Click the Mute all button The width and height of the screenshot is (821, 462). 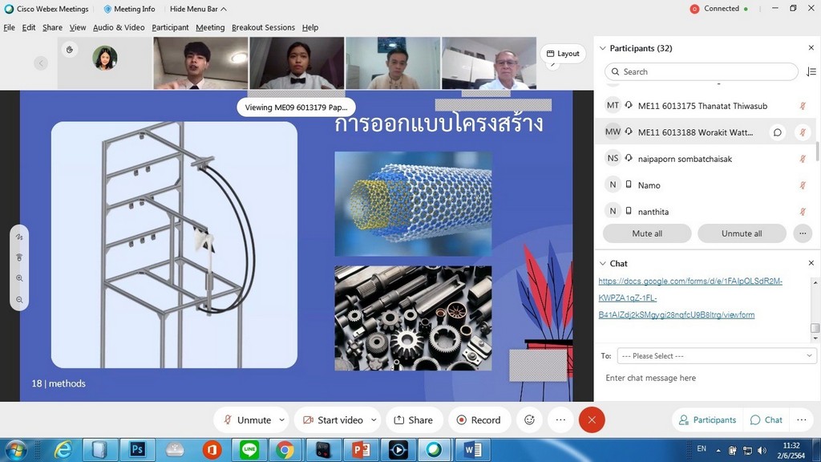[646, 233]
